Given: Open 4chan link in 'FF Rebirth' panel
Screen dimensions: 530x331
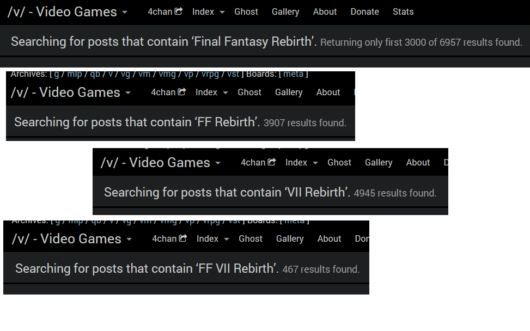Looking at the screenshot, I should click(x=168, y=92).
